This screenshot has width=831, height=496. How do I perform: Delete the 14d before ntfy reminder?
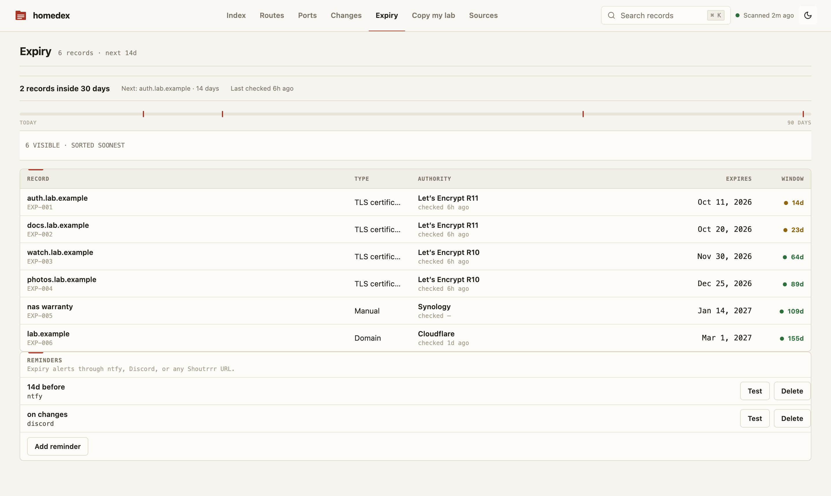coord(792,391)
